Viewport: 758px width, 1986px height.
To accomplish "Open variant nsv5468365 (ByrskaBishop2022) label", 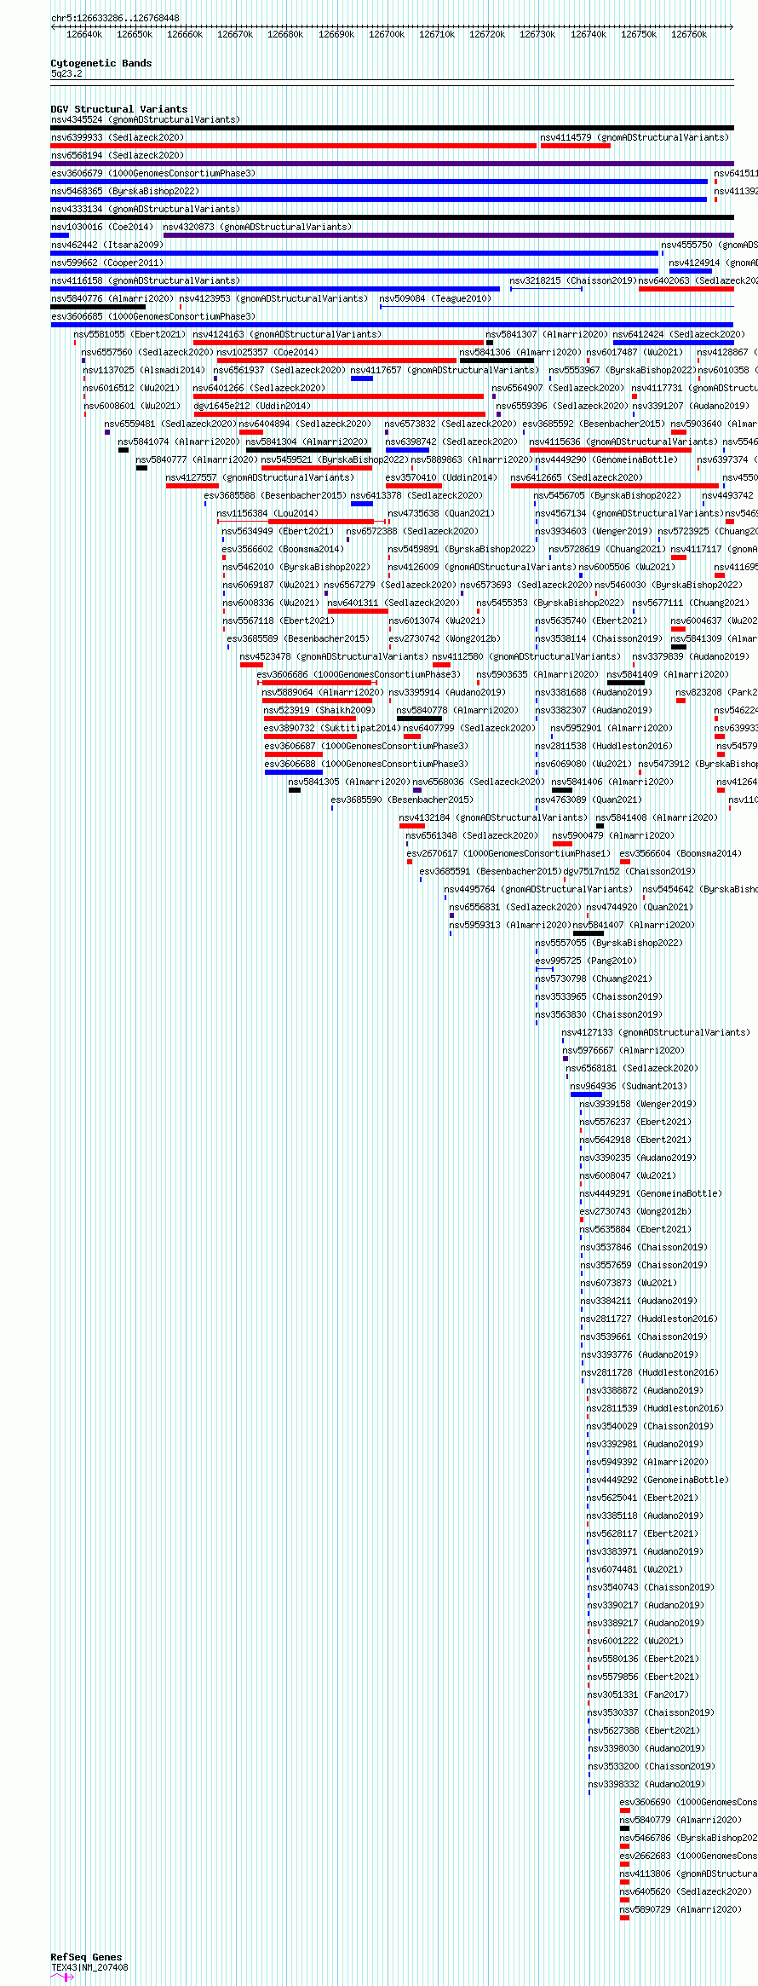I will 125,192.
